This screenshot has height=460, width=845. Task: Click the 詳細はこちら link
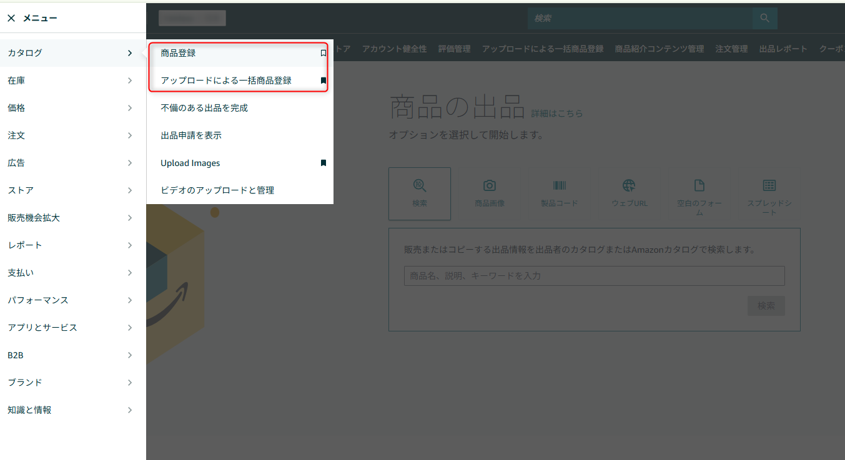click(x=556, y=114)
